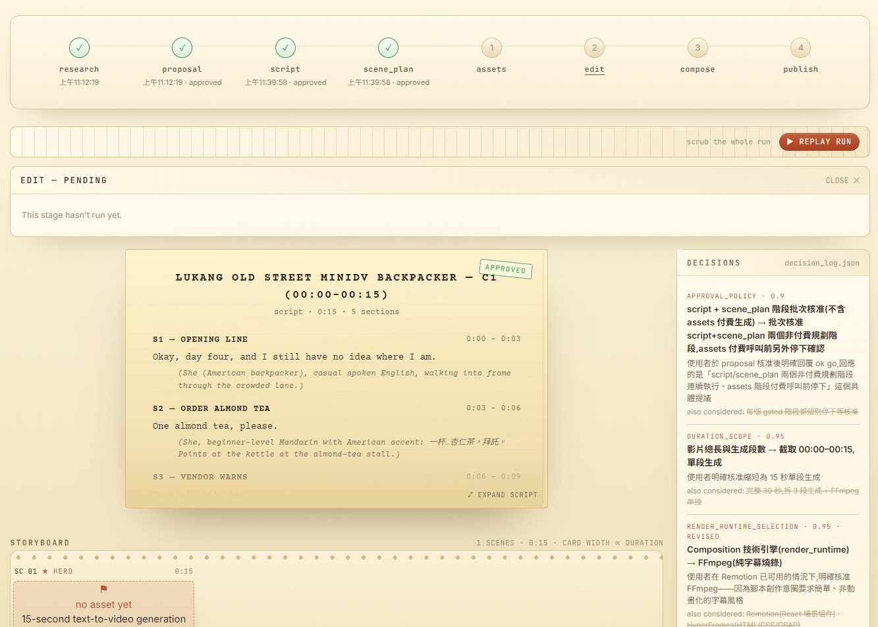Click the red star beside HERO

[45, 571]
